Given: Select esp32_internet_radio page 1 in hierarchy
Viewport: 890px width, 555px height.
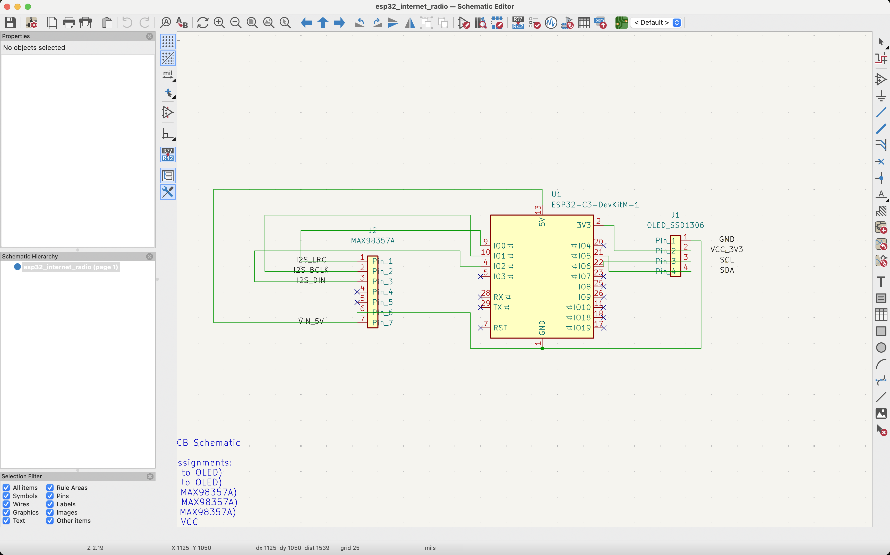Looking at the screenshot, I should click(x=71, y=267).
